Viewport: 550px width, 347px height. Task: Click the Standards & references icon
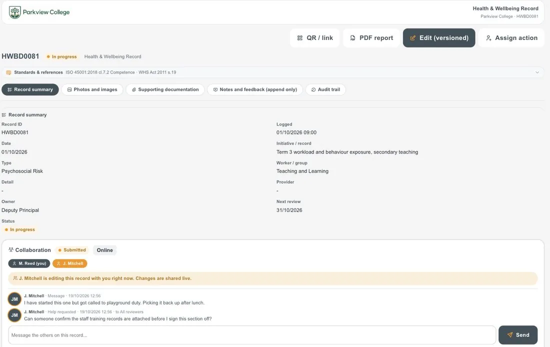click(x=9, y=72)
